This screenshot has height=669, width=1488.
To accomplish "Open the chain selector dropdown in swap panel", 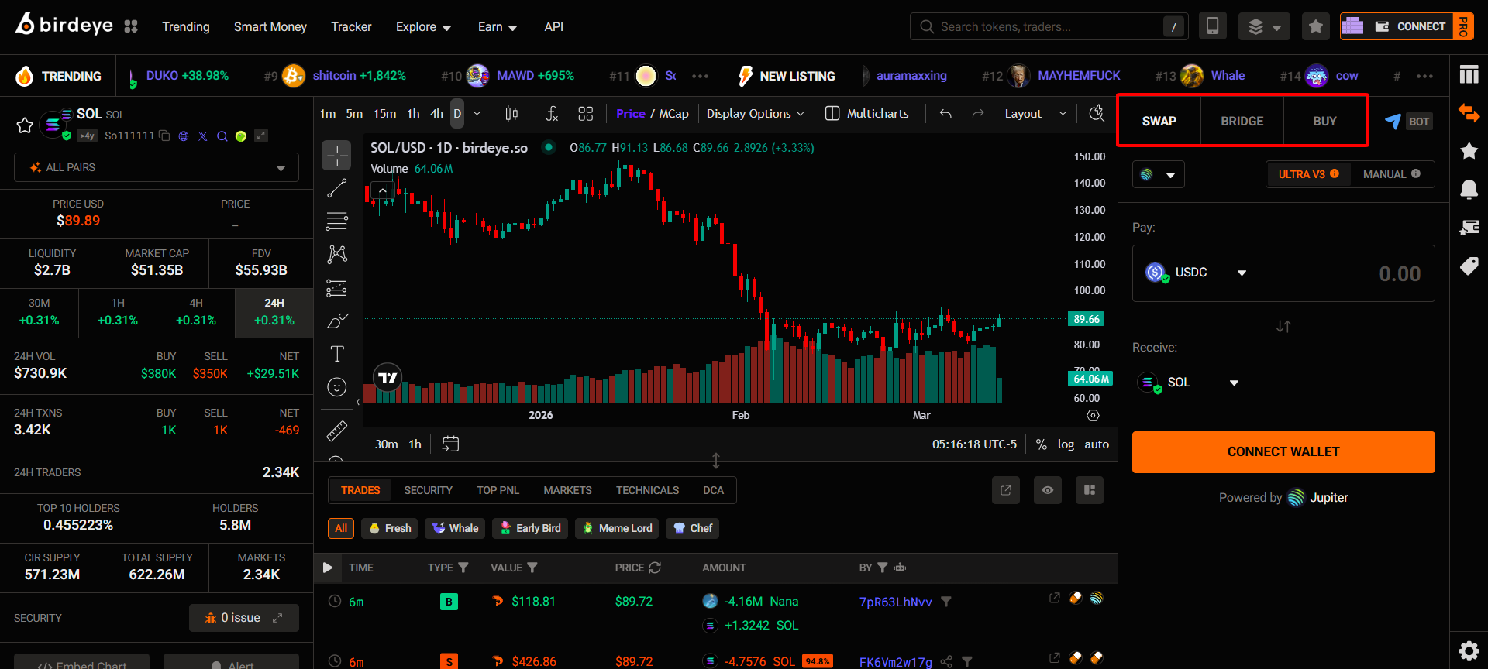I will (x=1158, y=175).
